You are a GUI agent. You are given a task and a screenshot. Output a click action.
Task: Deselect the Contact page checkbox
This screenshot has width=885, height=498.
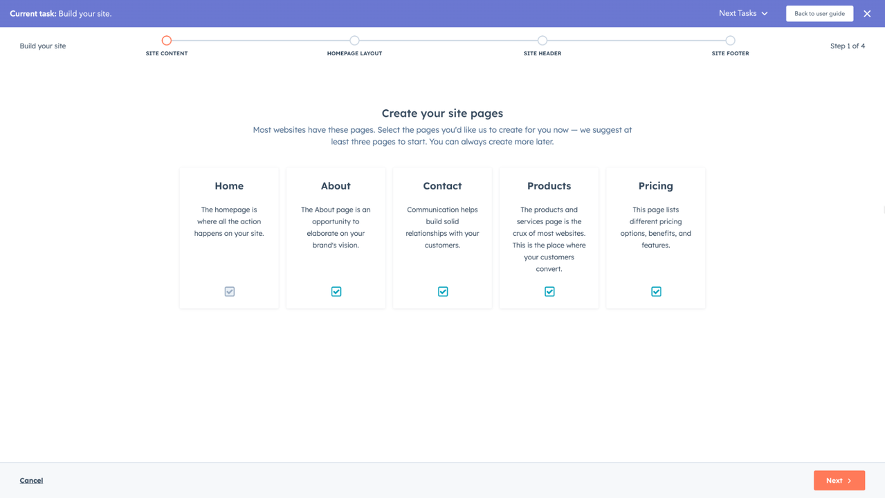[x=443, y=292]
